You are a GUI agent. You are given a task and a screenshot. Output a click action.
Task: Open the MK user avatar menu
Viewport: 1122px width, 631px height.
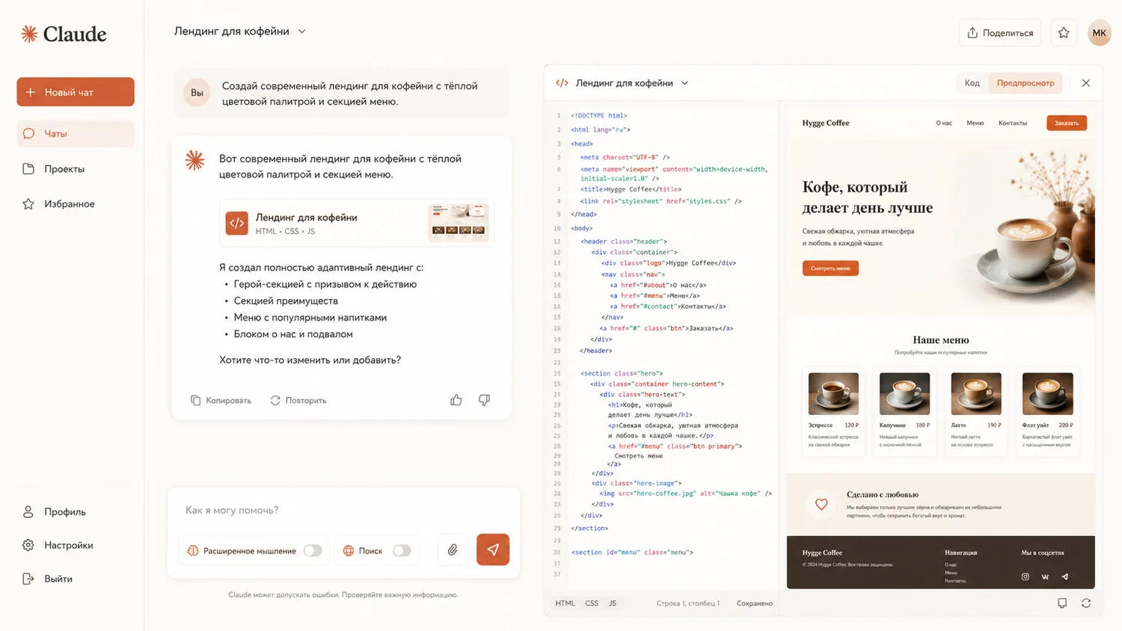1099,33
